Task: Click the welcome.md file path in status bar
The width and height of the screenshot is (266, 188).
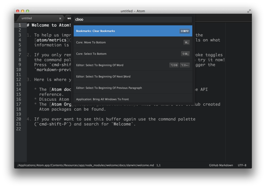Action: click(x=86, y=165)
